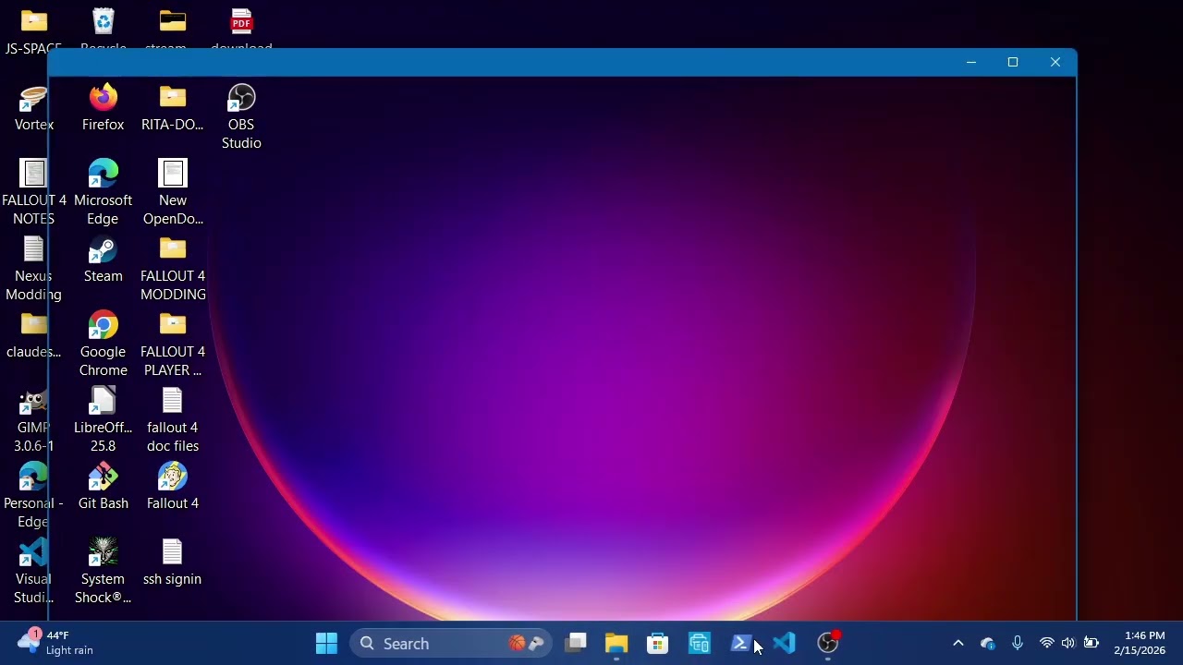Select the ssh signin text file
This screenshot has height=665, width=1183.
tap(172, 563)
